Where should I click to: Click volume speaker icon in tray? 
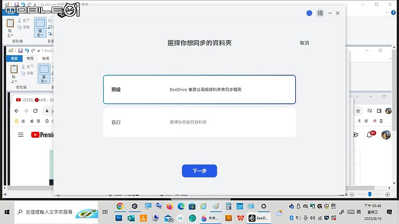point(313,218)
